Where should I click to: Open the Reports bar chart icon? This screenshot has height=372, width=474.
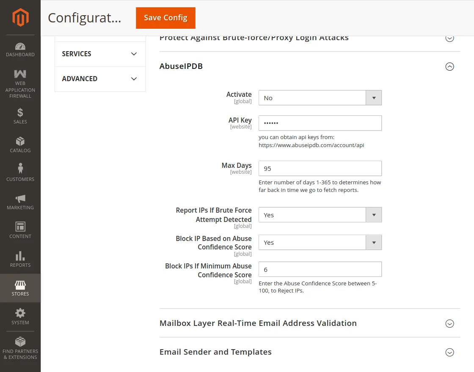click(20, 256)
